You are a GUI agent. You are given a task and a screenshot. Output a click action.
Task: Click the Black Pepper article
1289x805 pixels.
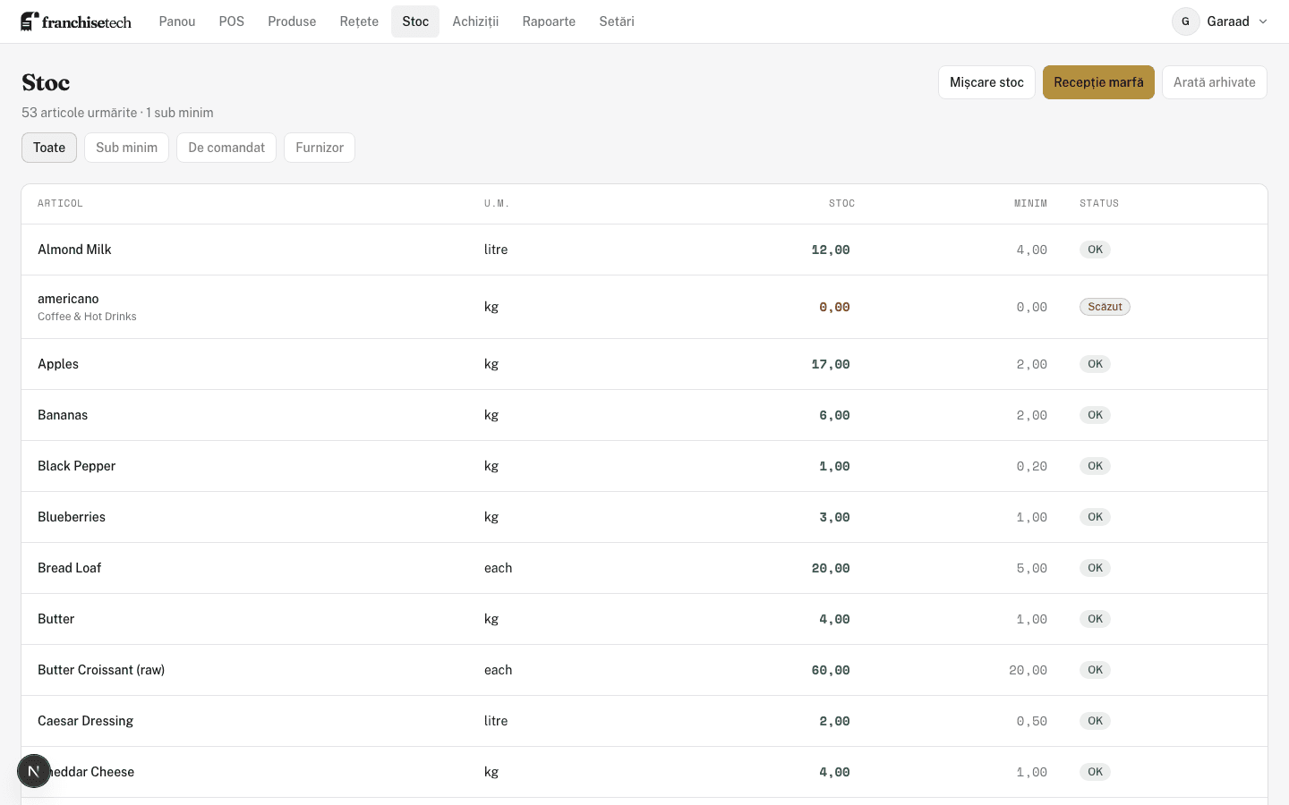[76, 466]
